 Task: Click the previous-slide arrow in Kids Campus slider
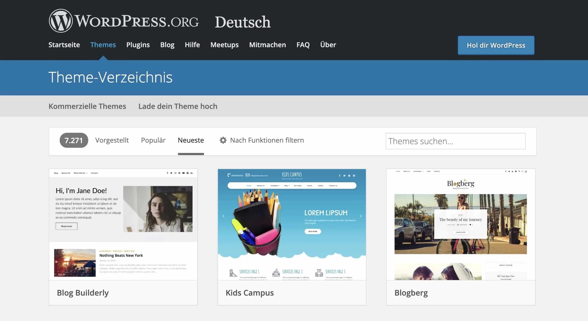[x=223, y=215]
